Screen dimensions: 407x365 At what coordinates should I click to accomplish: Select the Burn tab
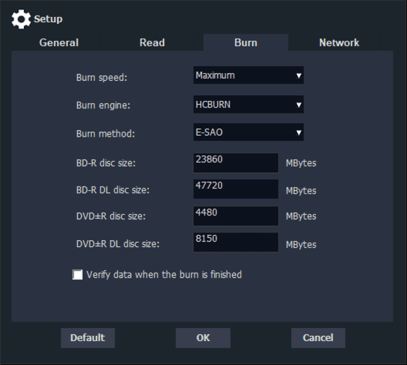245,42
